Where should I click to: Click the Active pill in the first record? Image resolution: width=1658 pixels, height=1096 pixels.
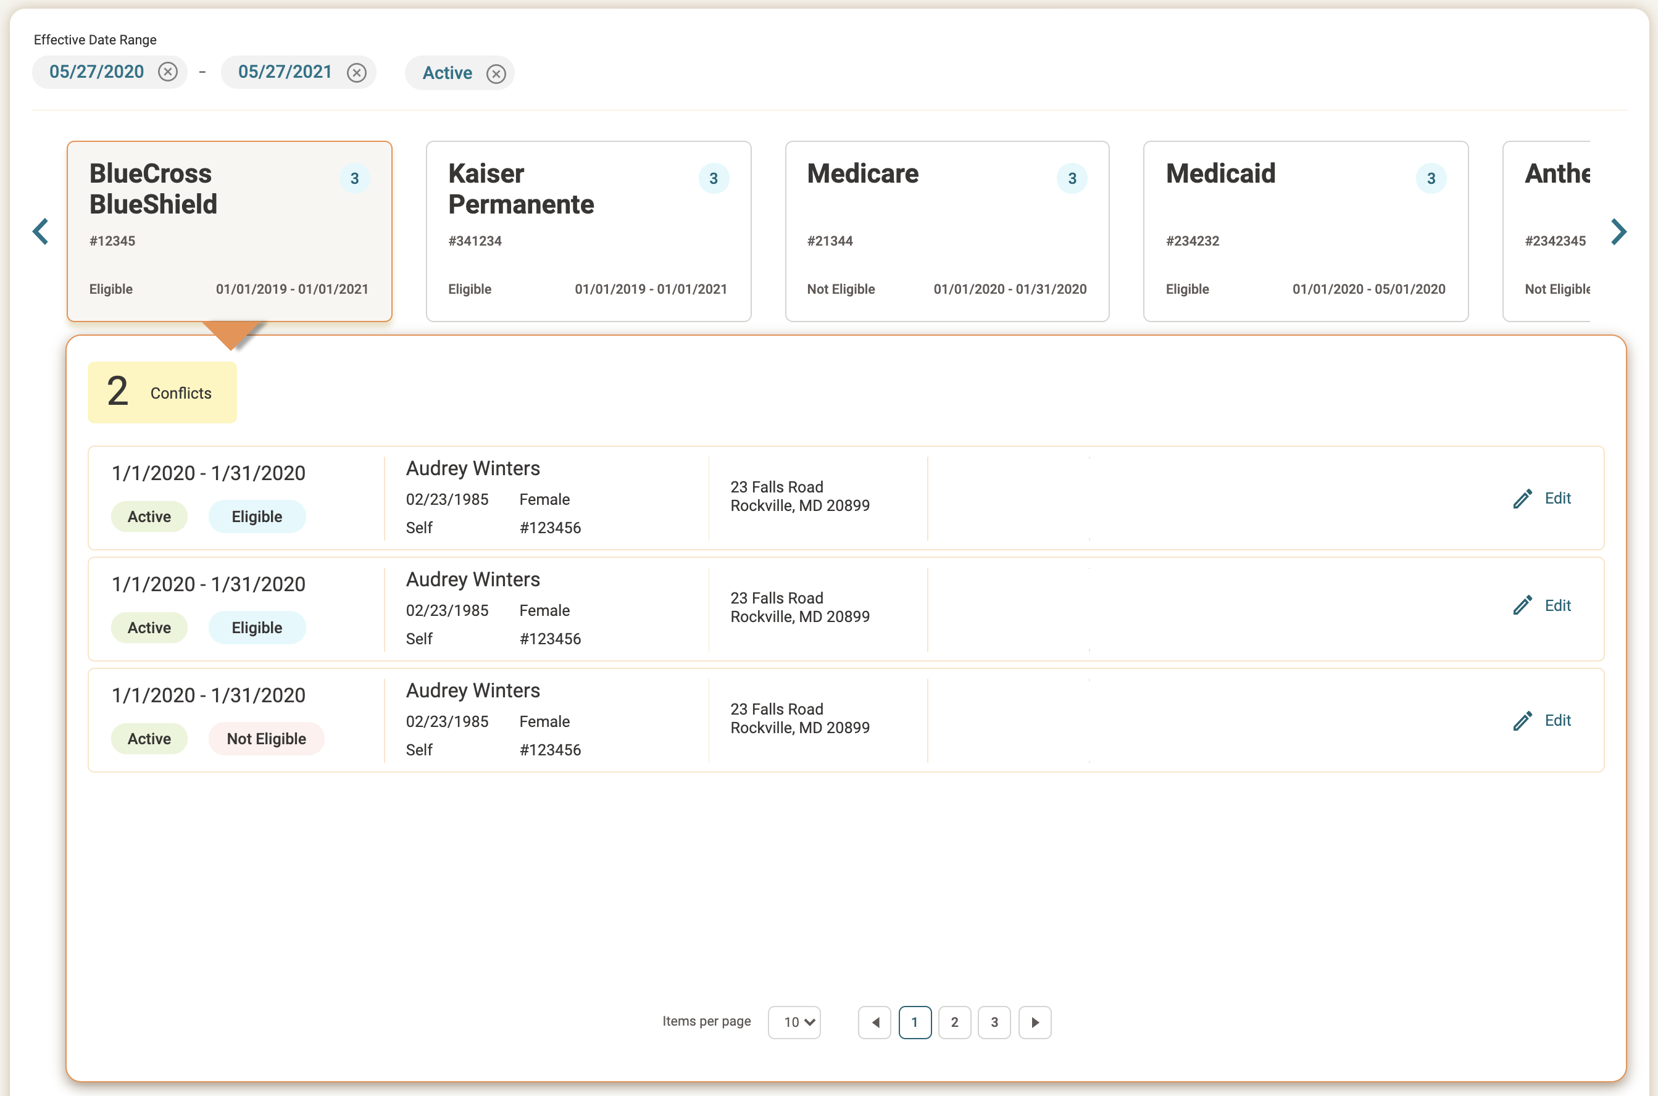[x=149, y=517]
